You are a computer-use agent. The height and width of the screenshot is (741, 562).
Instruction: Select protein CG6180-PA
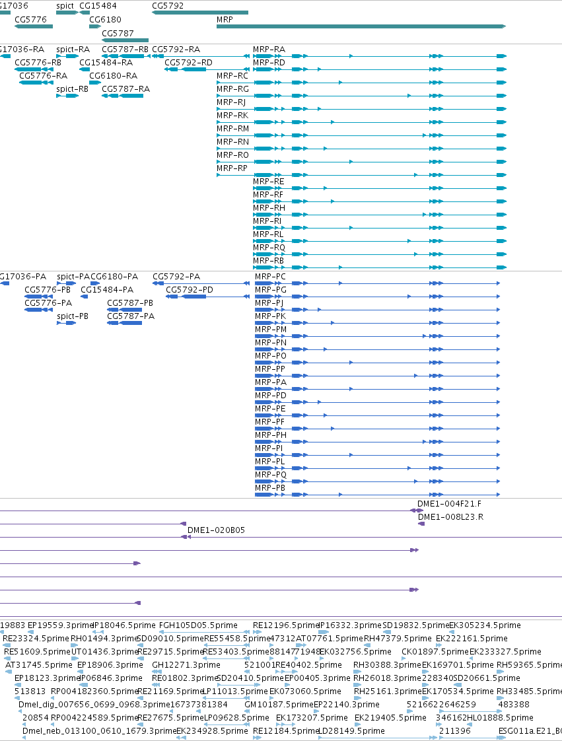(114, 277)
